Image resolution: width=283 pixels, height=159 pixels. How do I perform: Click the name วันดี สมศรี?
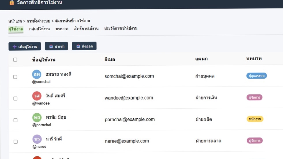[x=55, y=96]
